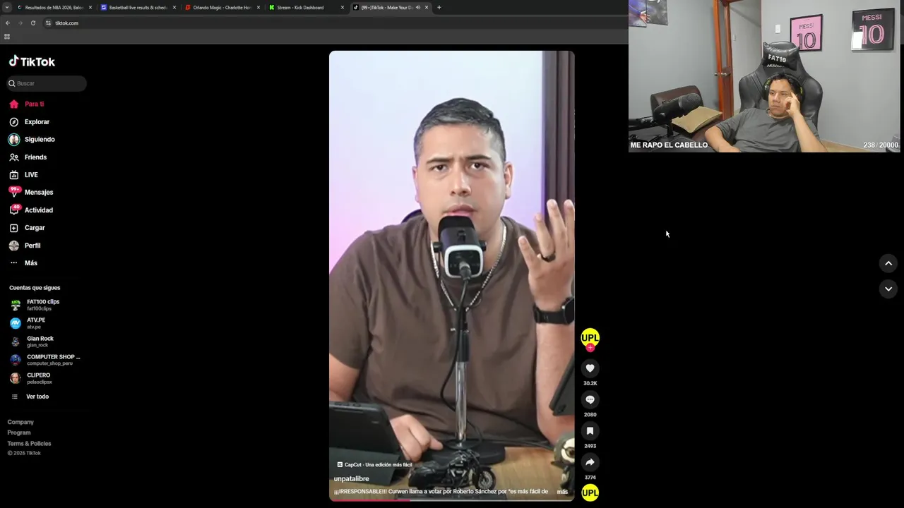Open Gian Rock account
The height and width of the screenshot is (508, 904).
click(x=40, y=341)
